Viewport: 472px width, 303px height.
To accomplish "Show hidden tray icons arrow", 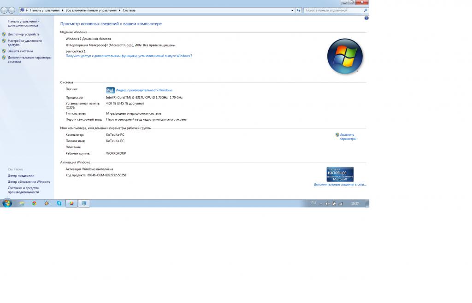I will (x=321, y=204).
